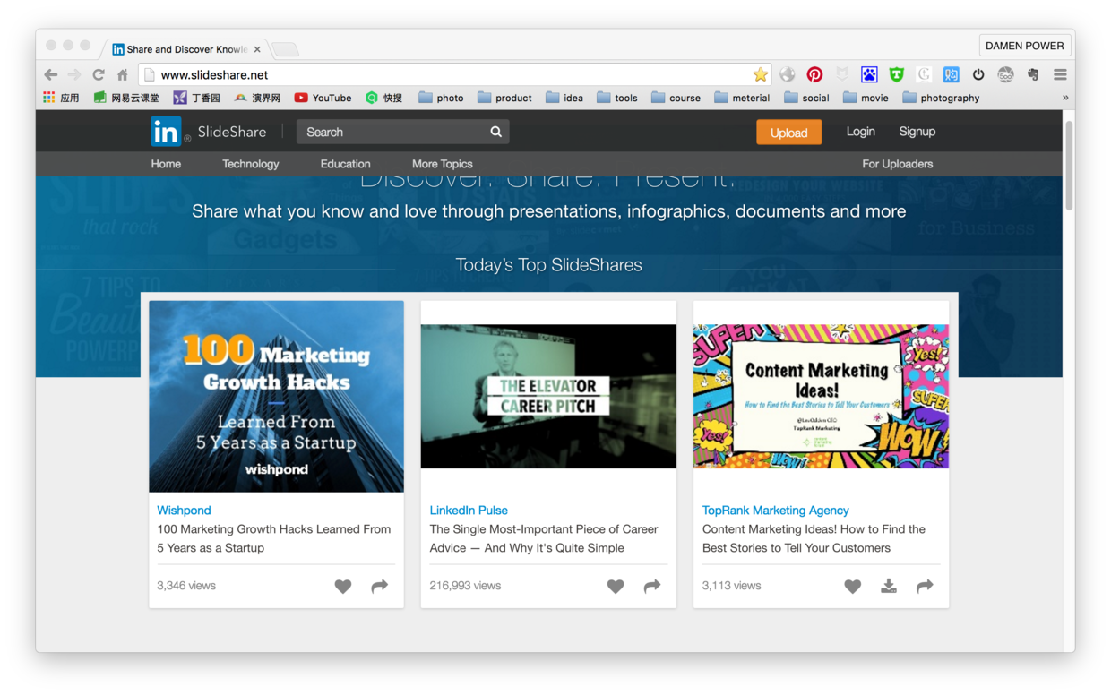Open the Education navigation item
Screen dimensions: 1111x695
click(x=345, y=164)
